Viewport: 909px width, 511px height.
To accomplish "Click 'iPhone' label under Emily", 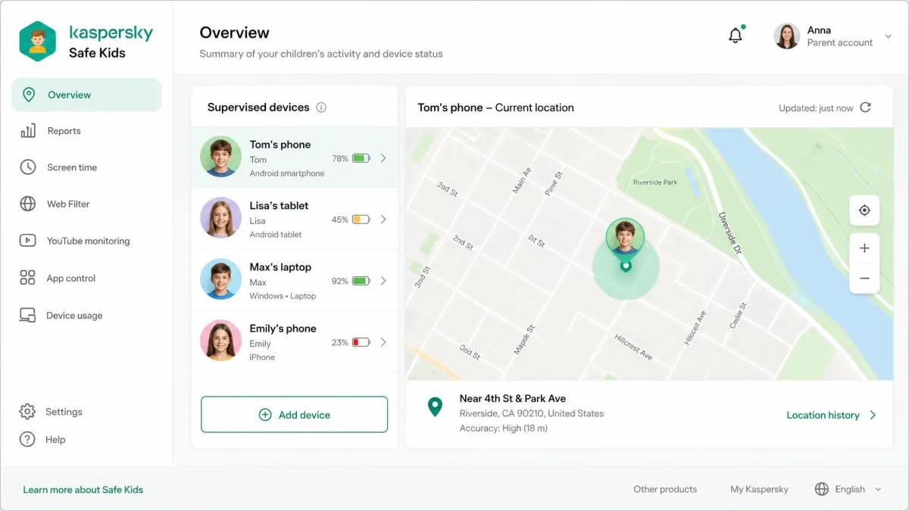I will [262, 357].
